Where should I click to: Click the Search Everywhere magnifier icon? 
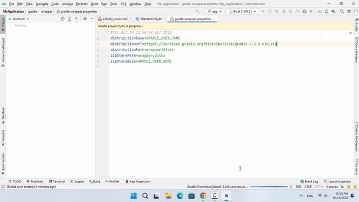342,11
